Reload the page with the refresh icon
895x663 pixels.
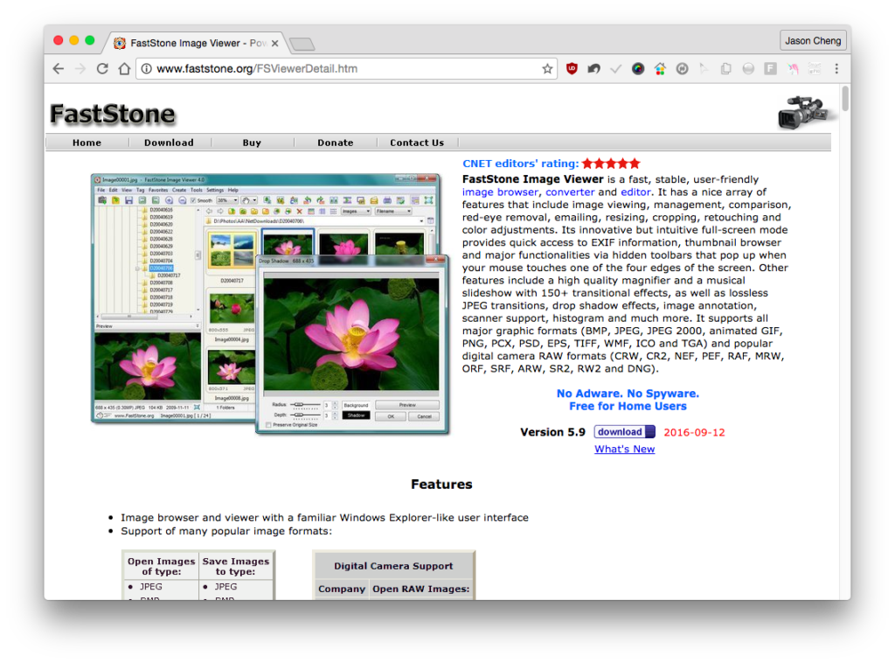coord(102,69)
